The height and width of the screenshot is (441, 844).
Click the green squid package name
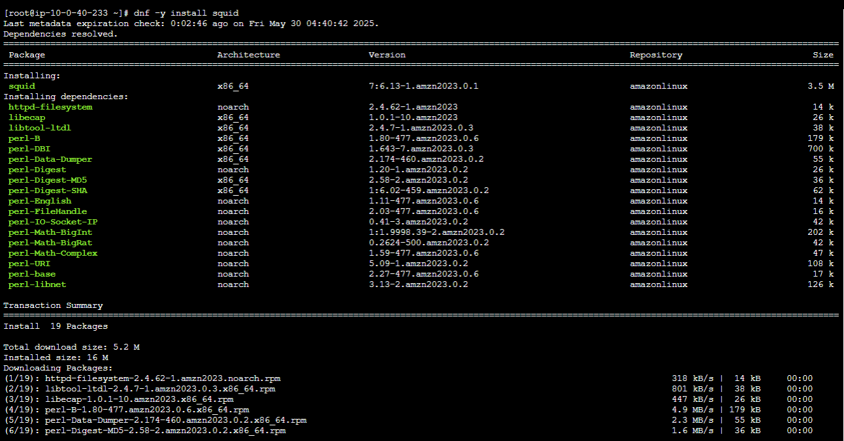pos(22,86)
